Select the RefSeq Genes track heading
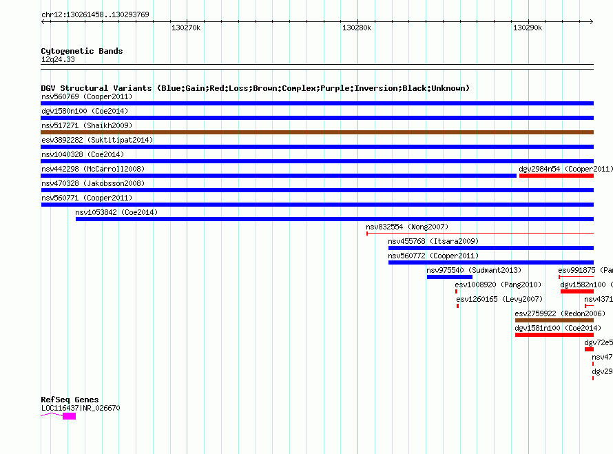 70,400
